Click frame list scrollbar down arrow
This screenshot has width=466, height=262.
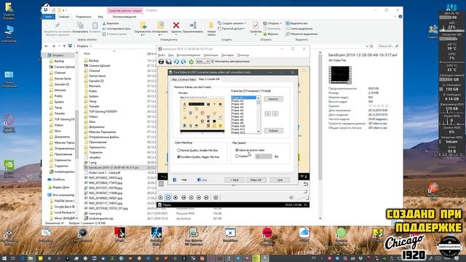click(258, 131)
